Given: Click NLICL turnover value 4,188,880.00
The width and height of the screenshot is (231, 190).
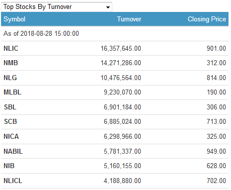Looking at the screenshot, I should pyautogui.click(x=122, y=181).
